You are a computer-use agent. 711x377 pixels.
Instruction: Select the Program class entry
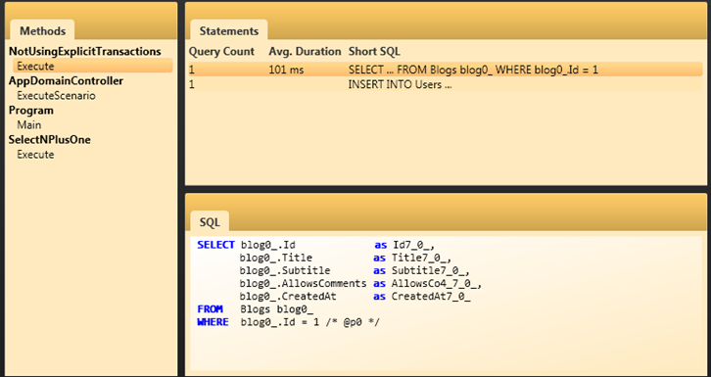(x=31, y=111)
